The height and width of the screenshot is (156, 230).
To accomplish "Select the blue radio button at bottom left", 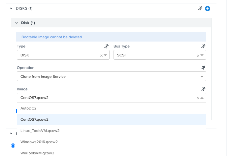I will (x=13, y=145).
